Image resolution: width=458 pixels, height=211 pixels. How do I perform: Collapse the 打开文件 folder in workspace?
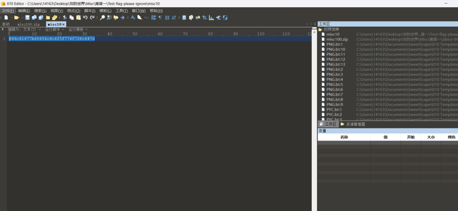pos(320,29)
